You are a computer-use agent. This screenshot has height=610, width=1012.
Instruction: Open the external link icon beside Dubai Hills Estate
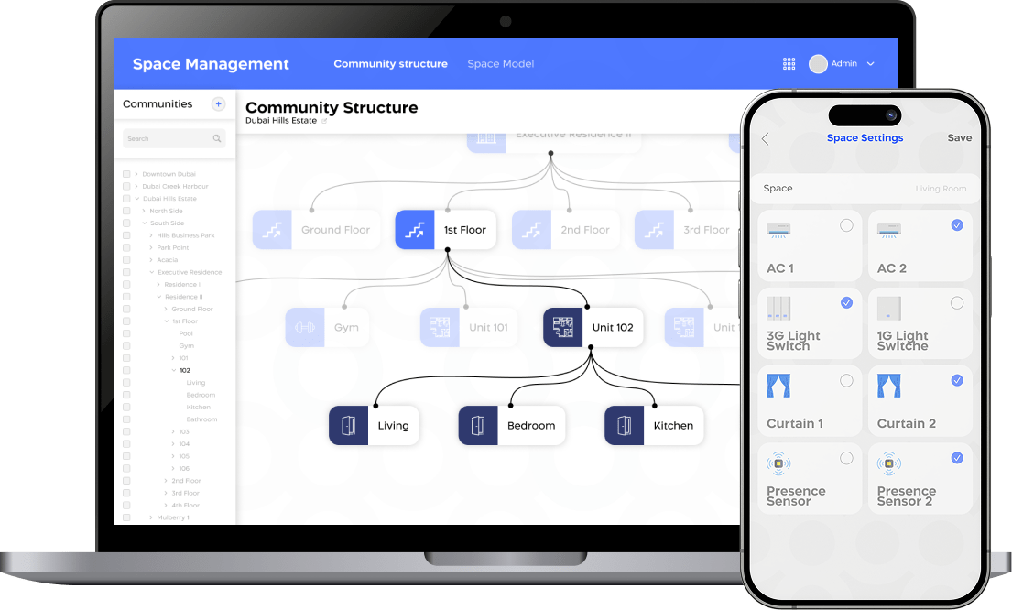[324, 121]
